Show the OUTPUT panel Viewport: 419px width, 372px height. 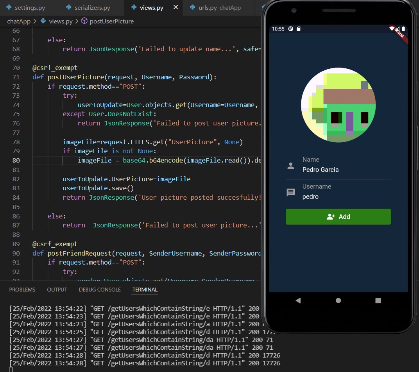tap(57, 290)
